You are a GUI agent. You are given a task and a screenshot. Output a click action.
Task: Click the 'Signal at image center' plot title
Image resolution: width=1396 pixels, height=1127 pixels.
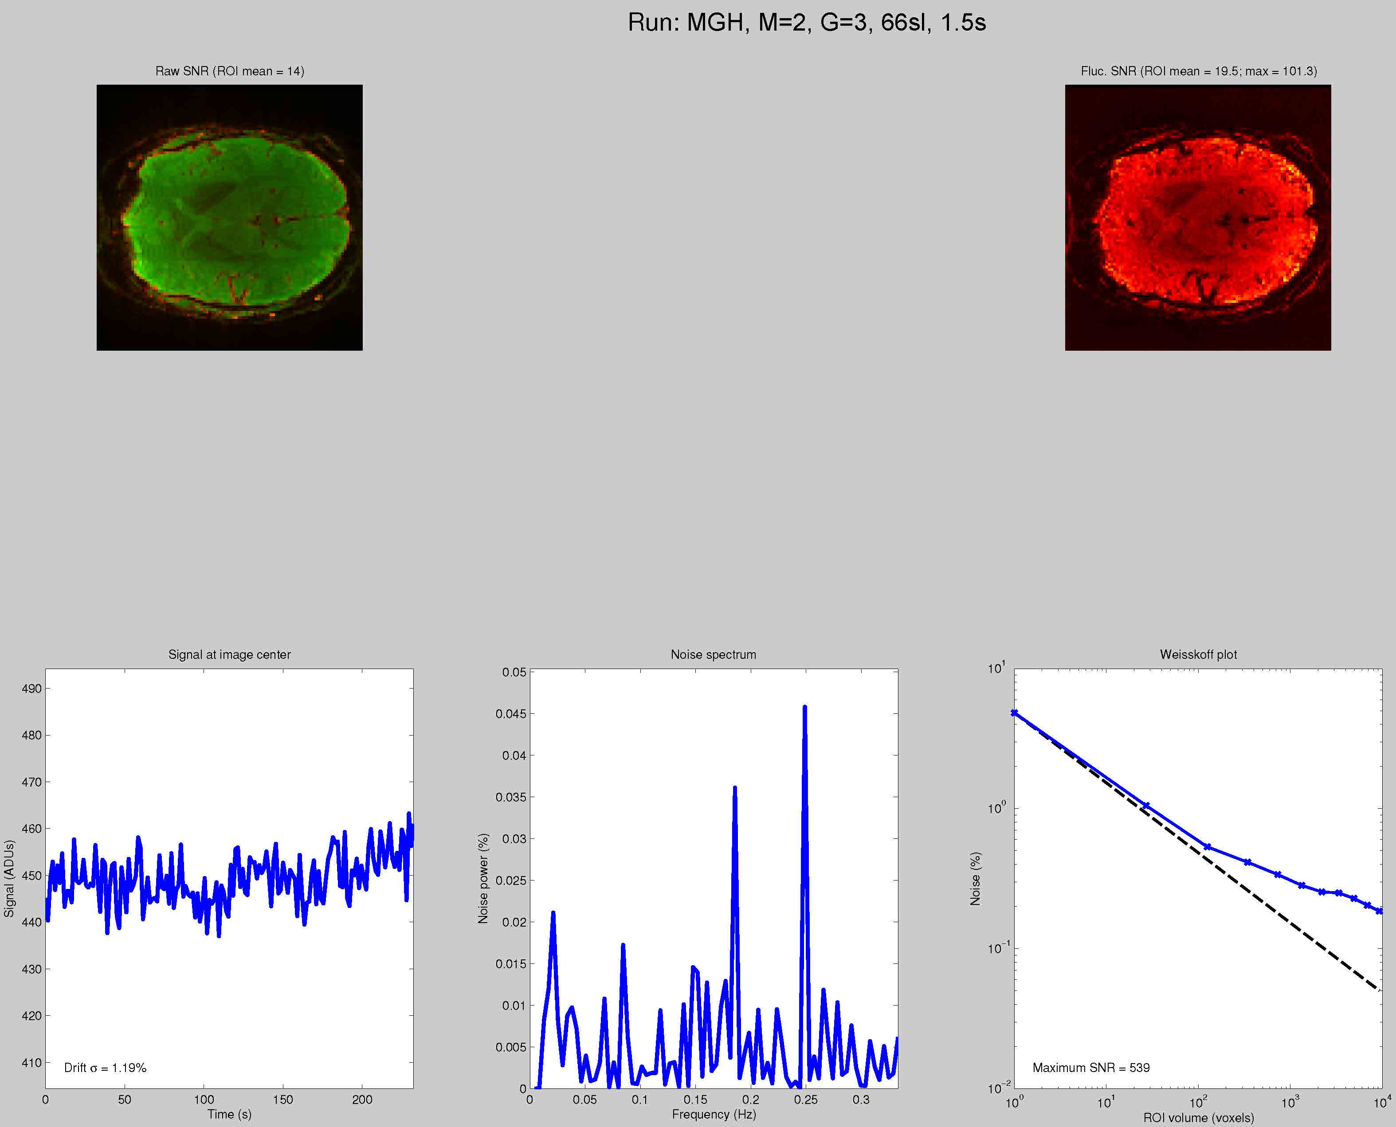click(229, 654)
